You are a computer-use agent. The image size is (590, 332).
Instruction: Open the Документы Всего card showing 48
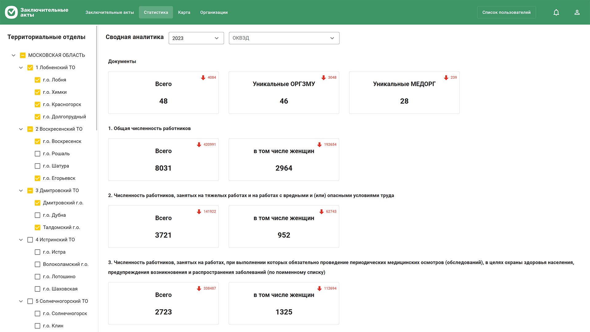pyautogui.click(x=163, y=93)
